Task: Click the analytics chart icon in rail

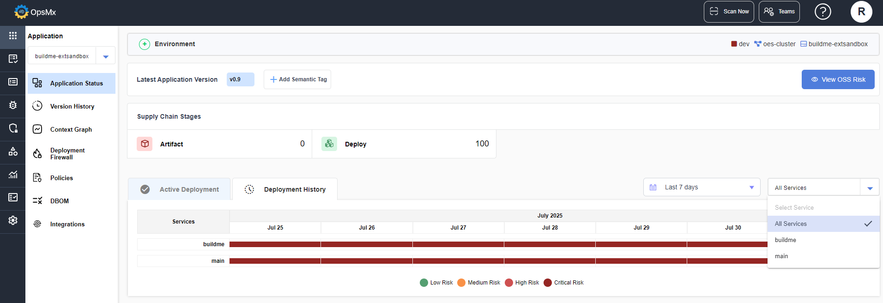Action: [13, 175]
